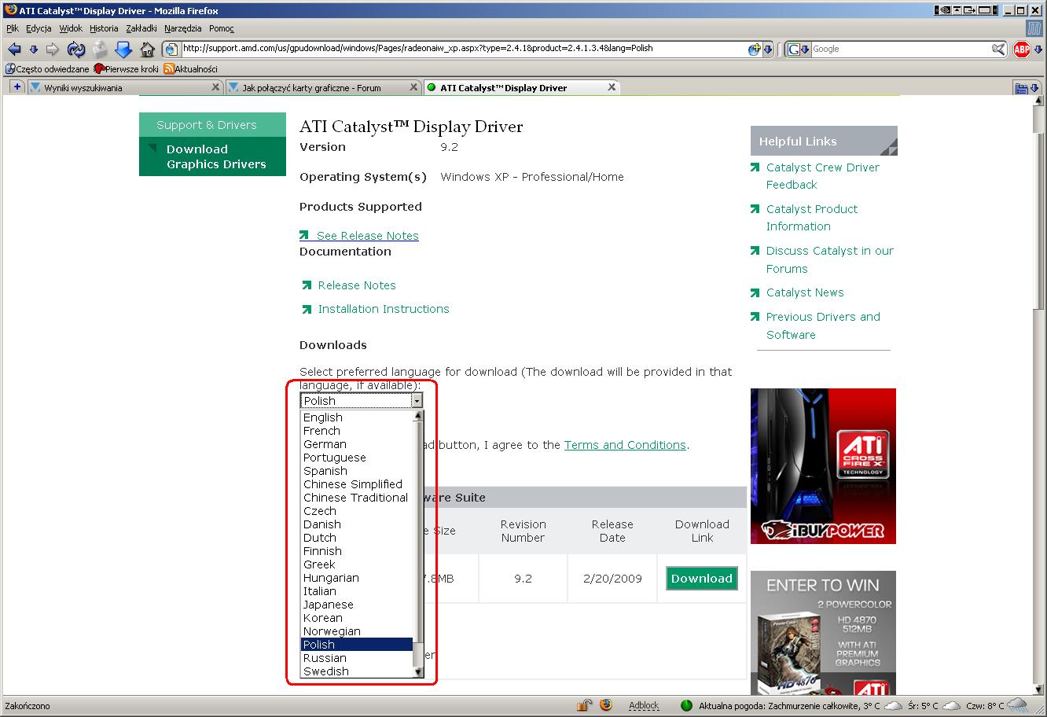Expand the address bar history dropdown
The width and height of the screenshot is (1047, 717).
click(x=768, y=49)
